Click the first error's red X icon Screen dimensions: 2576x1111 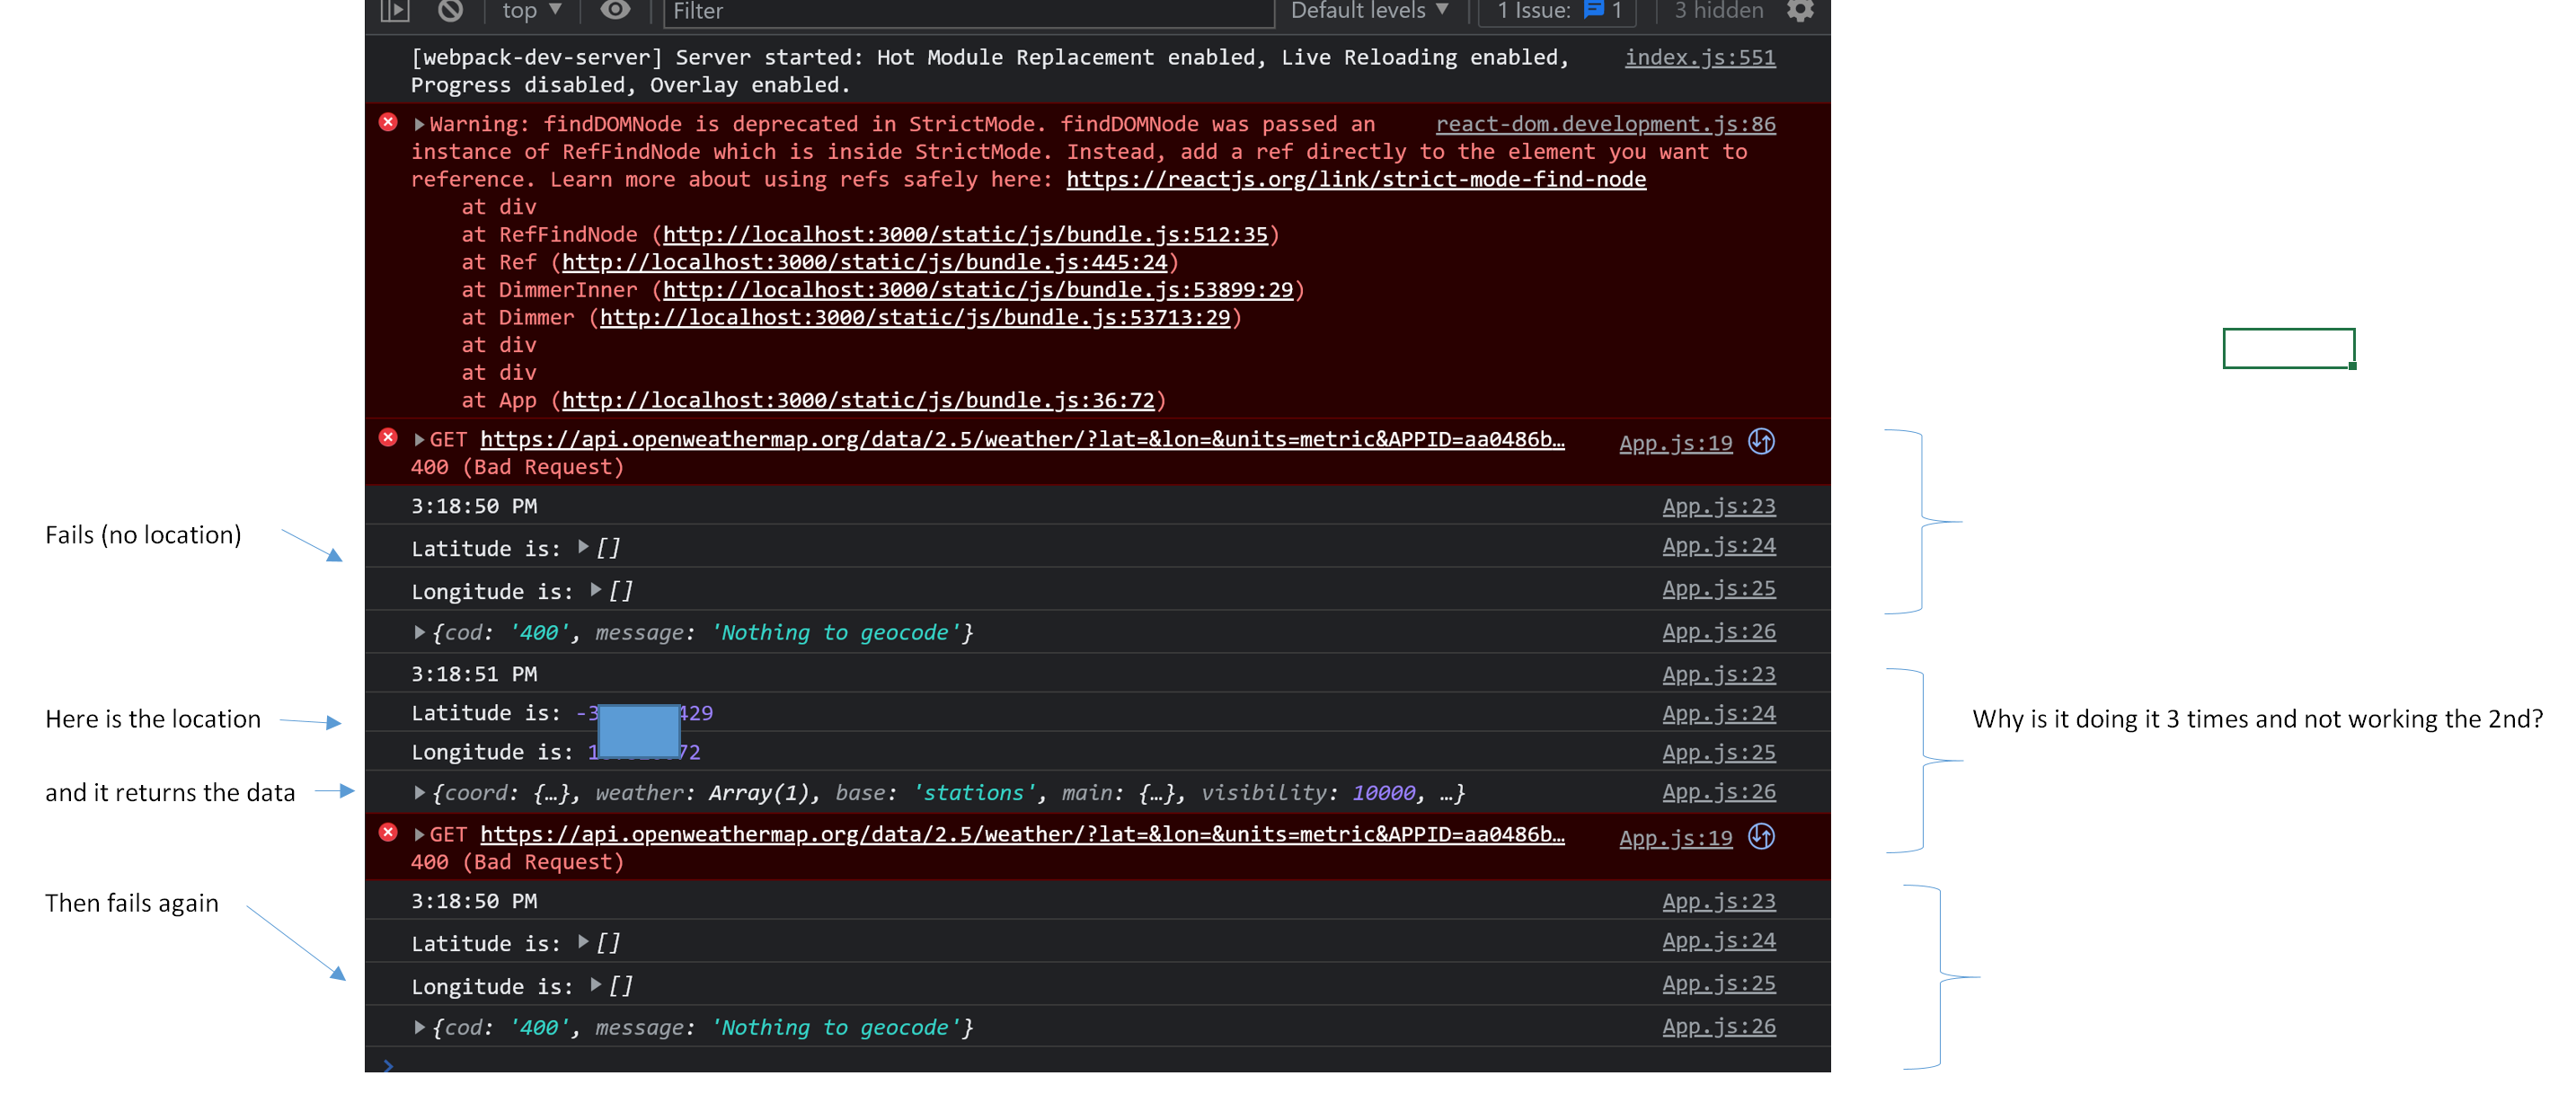coord(388,438)
